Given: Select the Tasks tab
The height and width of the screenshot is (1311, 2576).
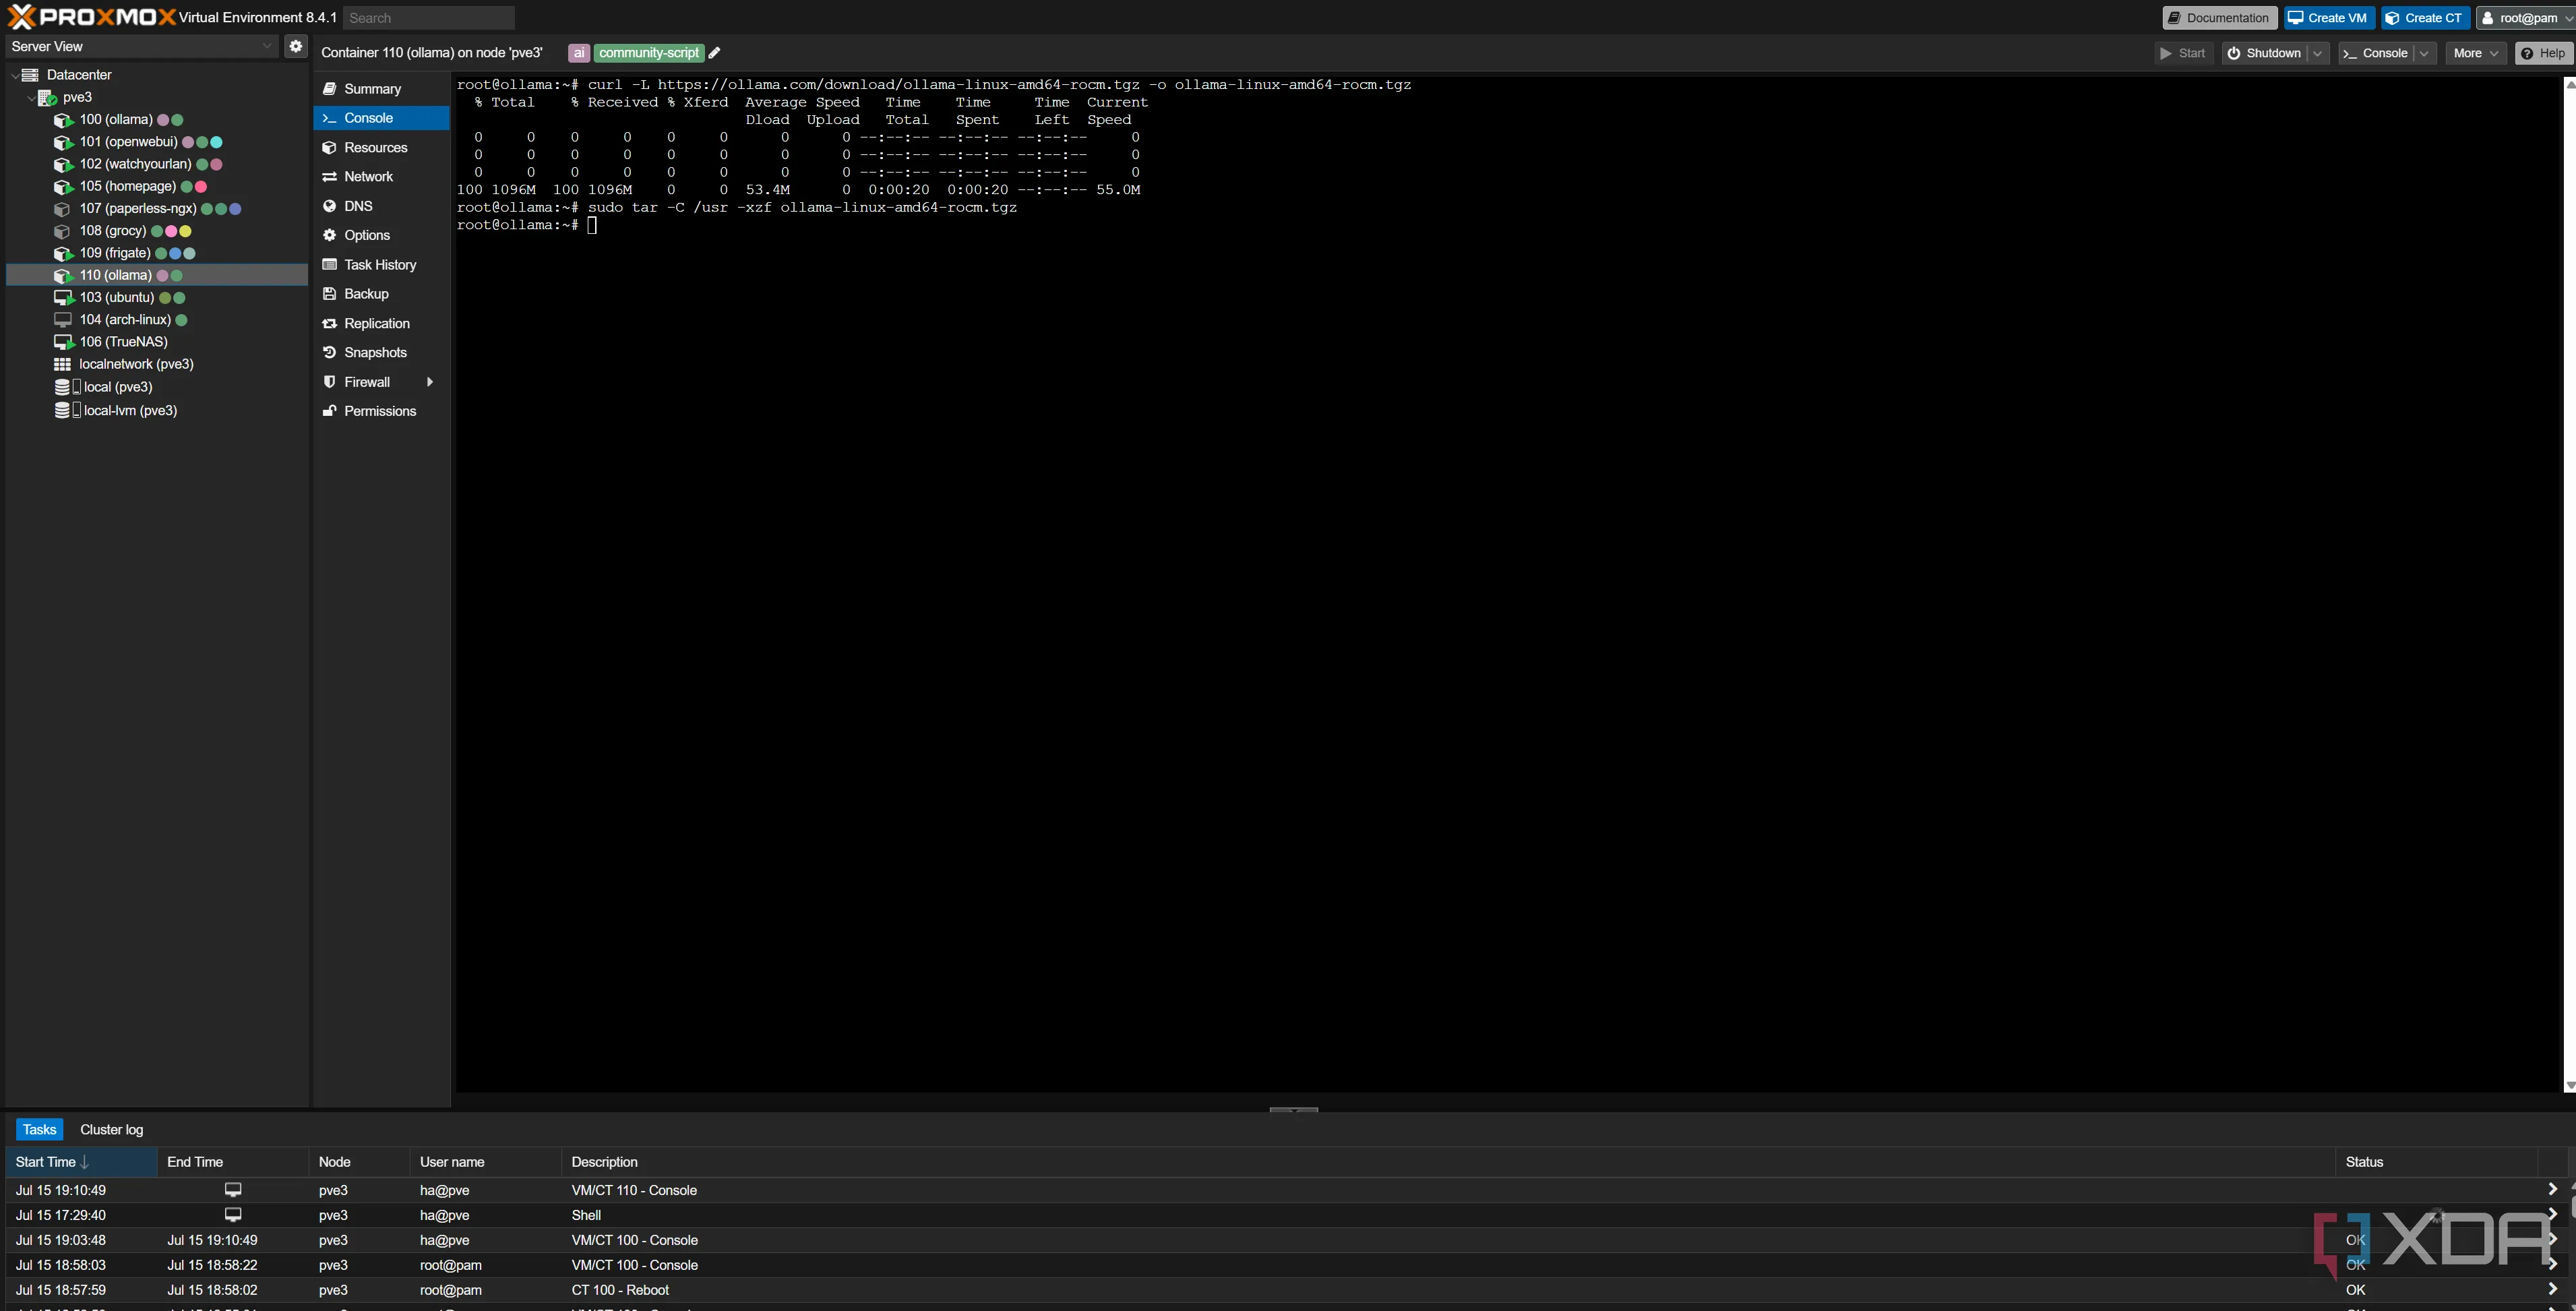Looking at the screenshot, I should (x=39, y=1129).
